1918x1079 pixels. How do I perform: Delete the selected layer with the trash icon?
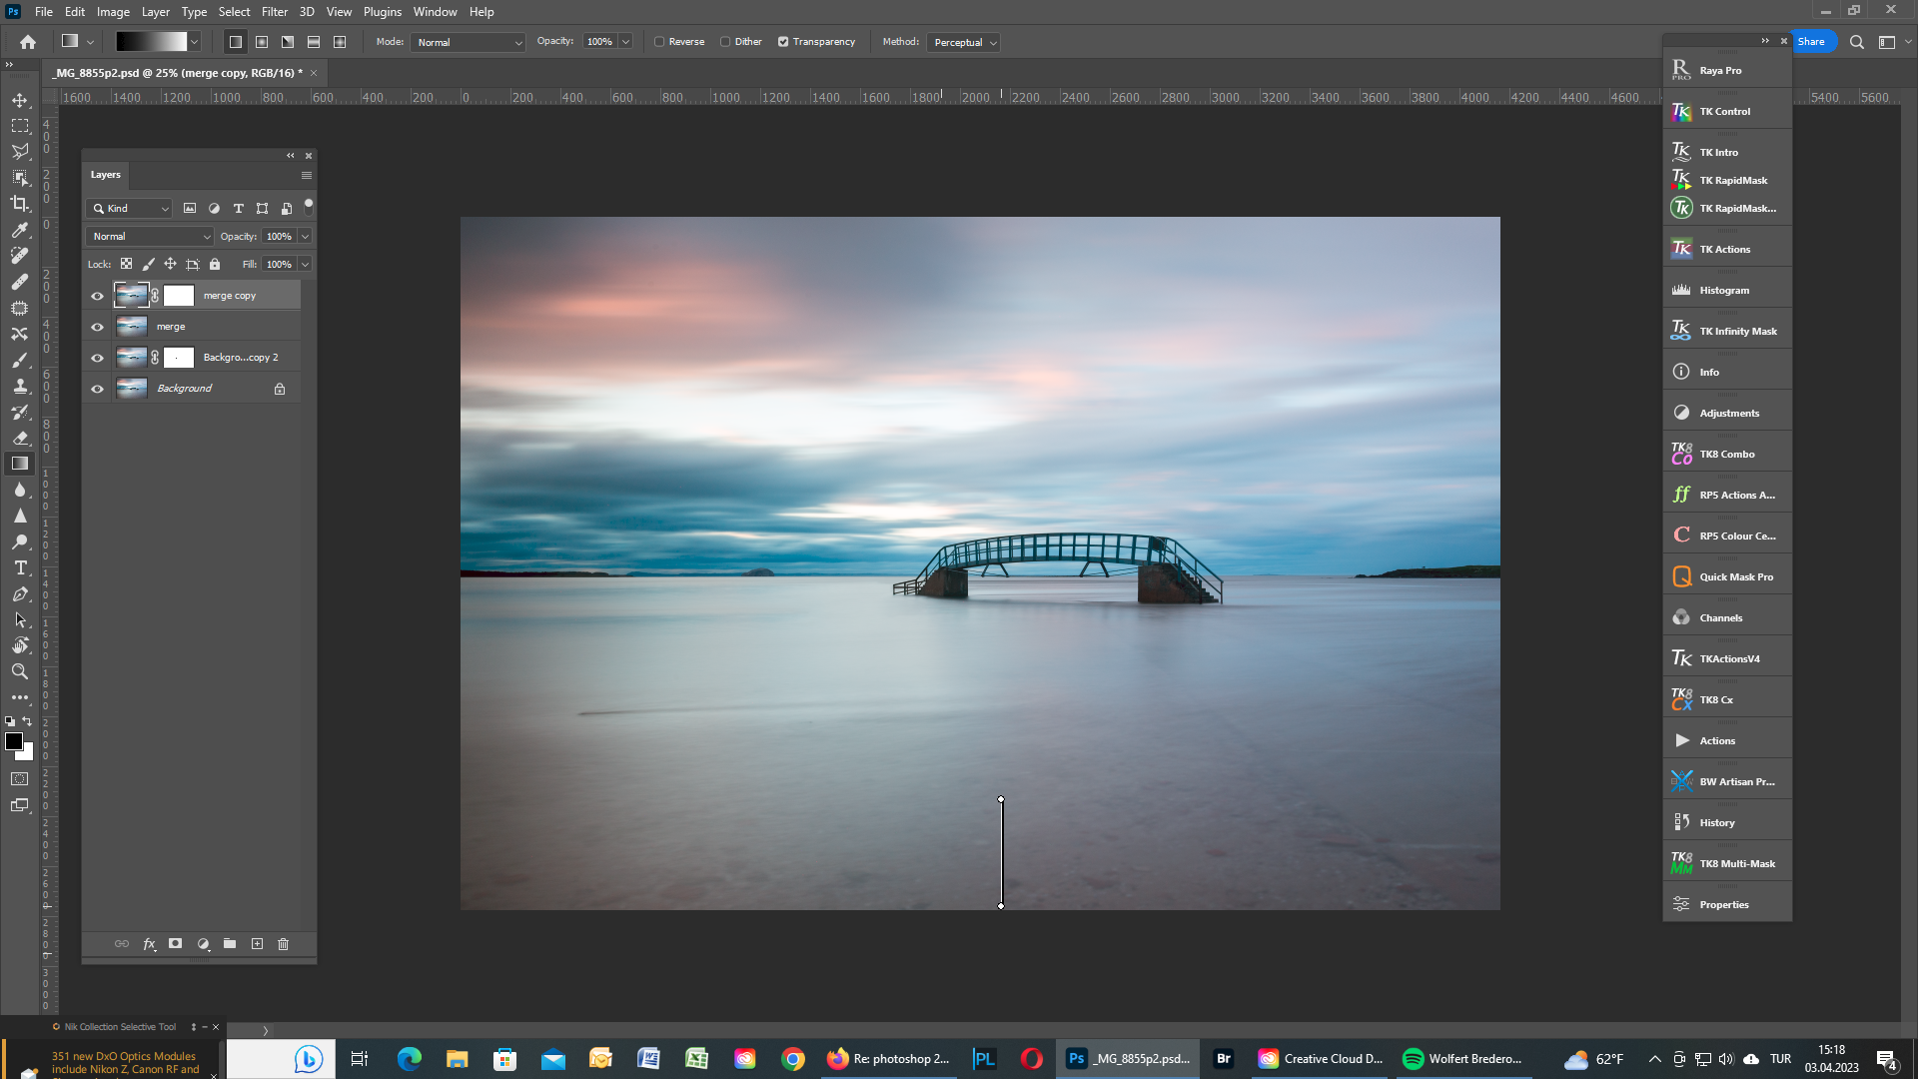pyautogui.click(x=283, y=943)
